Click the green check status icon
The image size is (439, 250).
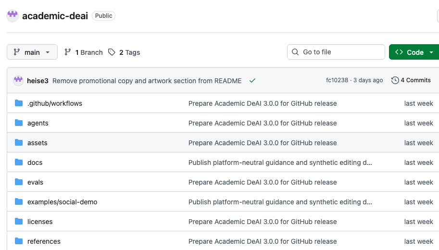[252, 81]
